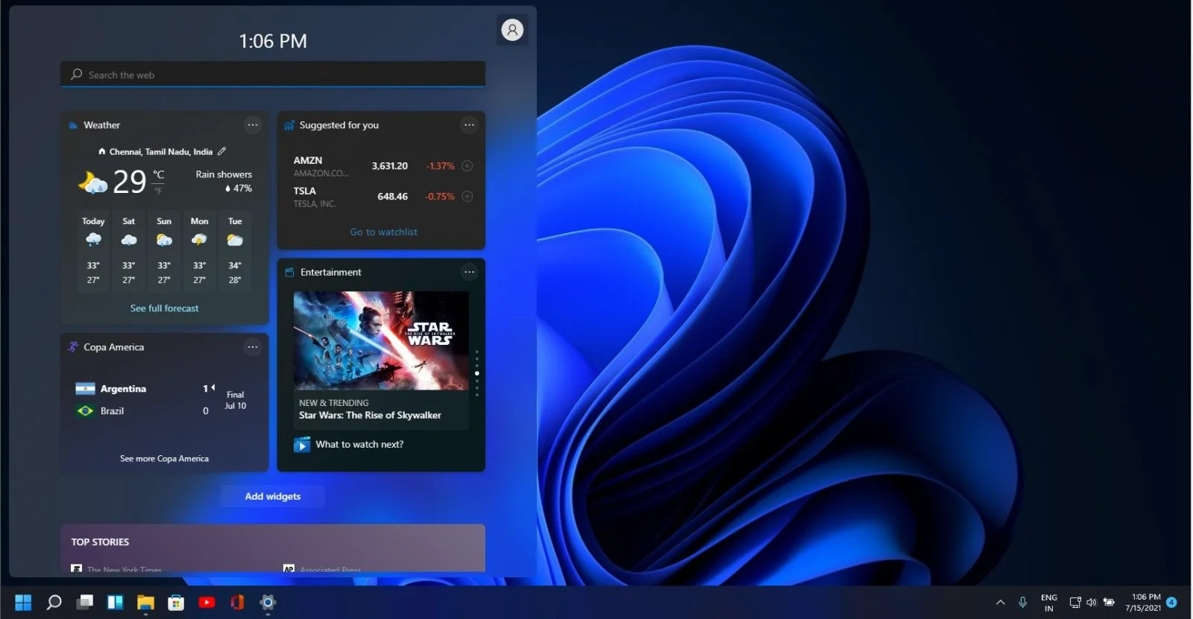The height and width of the screenshot is (619, 1193).
Task: Open Task View on taskbar
Action: pyautogui.click(x=85, y=602)
